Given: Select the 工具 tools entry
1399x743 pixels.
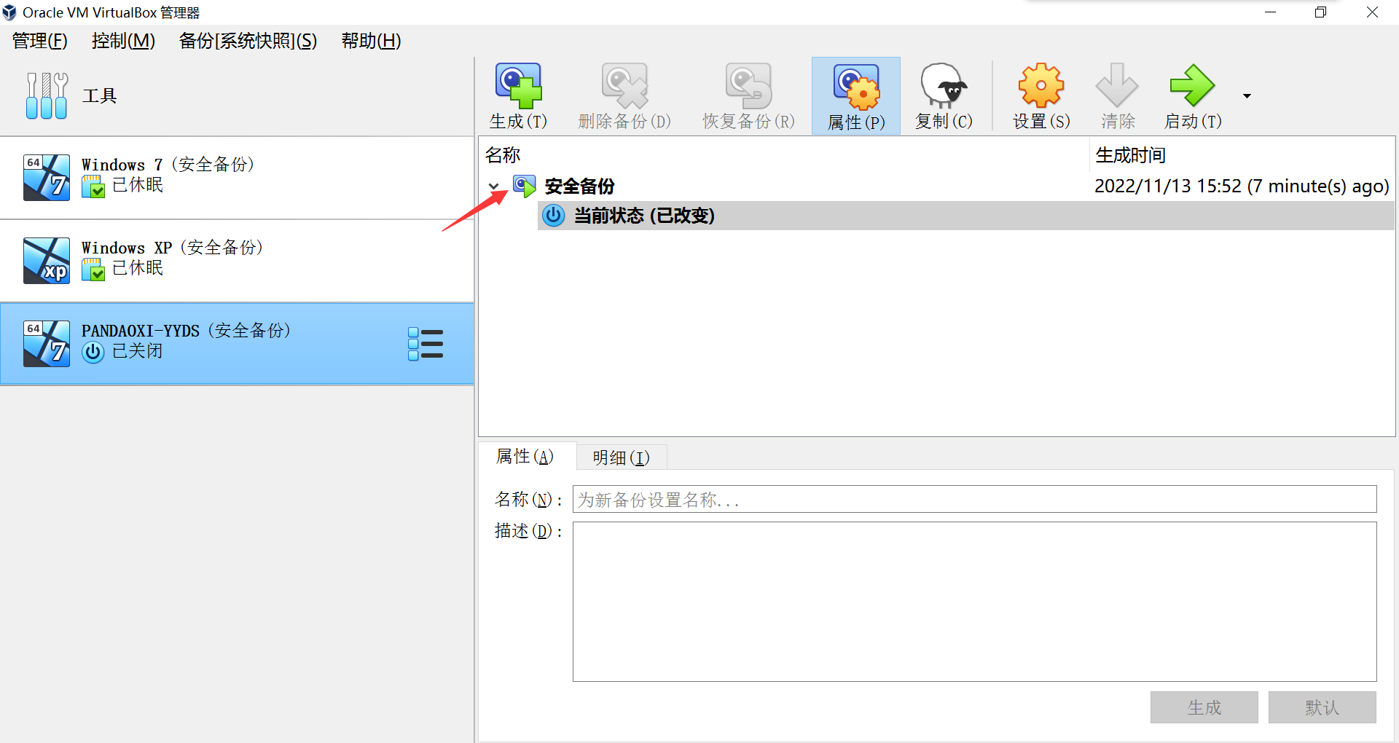Looking at the screenshot, I should [x=237, y=95].
